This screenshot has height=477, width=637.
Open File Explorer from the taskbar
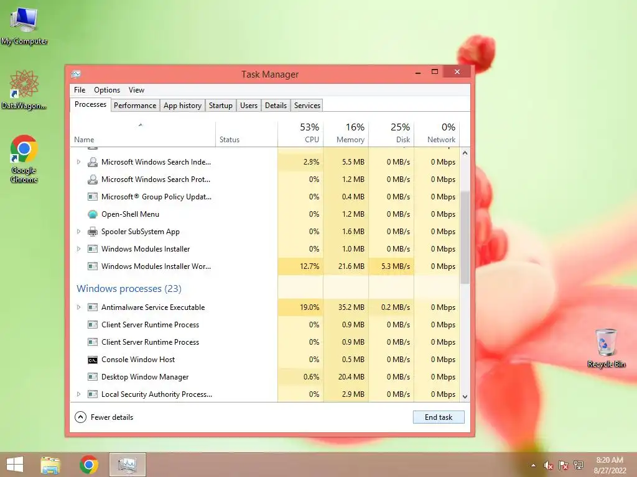pos(50,465)
